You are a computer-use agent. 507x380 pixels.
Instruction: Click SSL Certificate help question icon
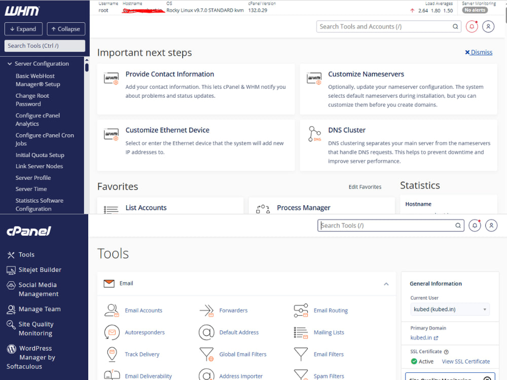tap(446, 352)
